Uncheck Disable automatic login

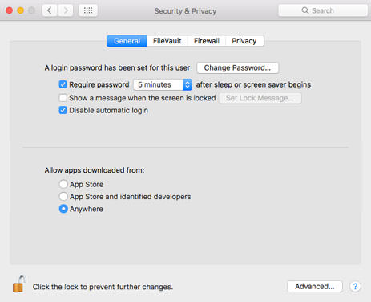tap(63, 110)
